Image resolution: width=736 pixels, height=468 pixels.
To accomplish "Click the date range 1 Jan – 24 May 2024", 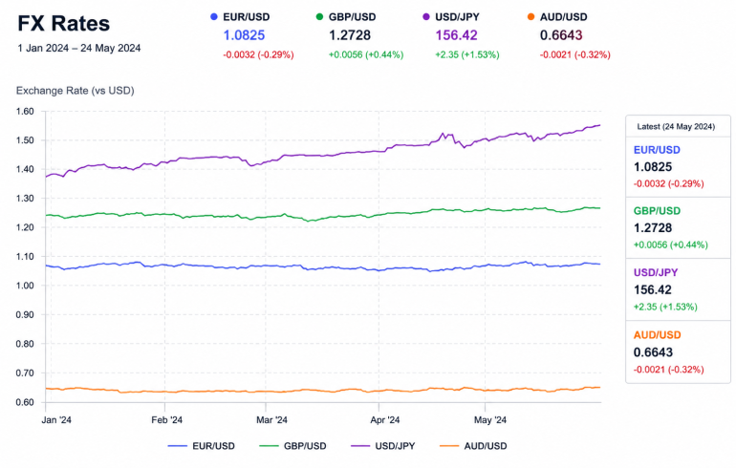I will coord(78,49).
